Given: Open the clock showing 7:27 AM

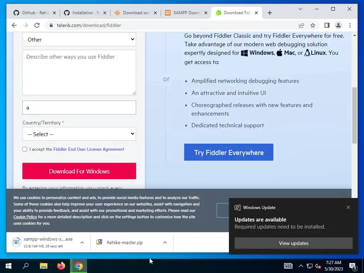Looking at the screenshot, I should [x=333, y=266].
